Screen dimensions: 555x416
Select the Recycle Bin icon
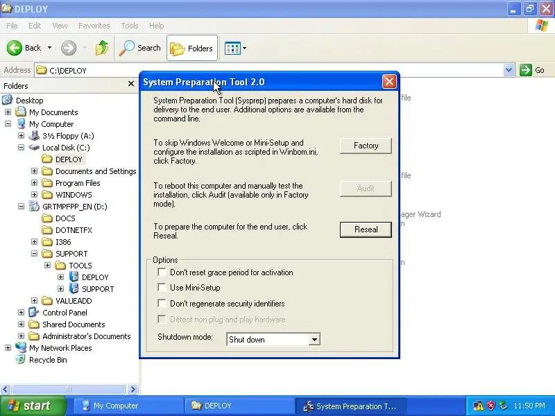coord(21,359)
